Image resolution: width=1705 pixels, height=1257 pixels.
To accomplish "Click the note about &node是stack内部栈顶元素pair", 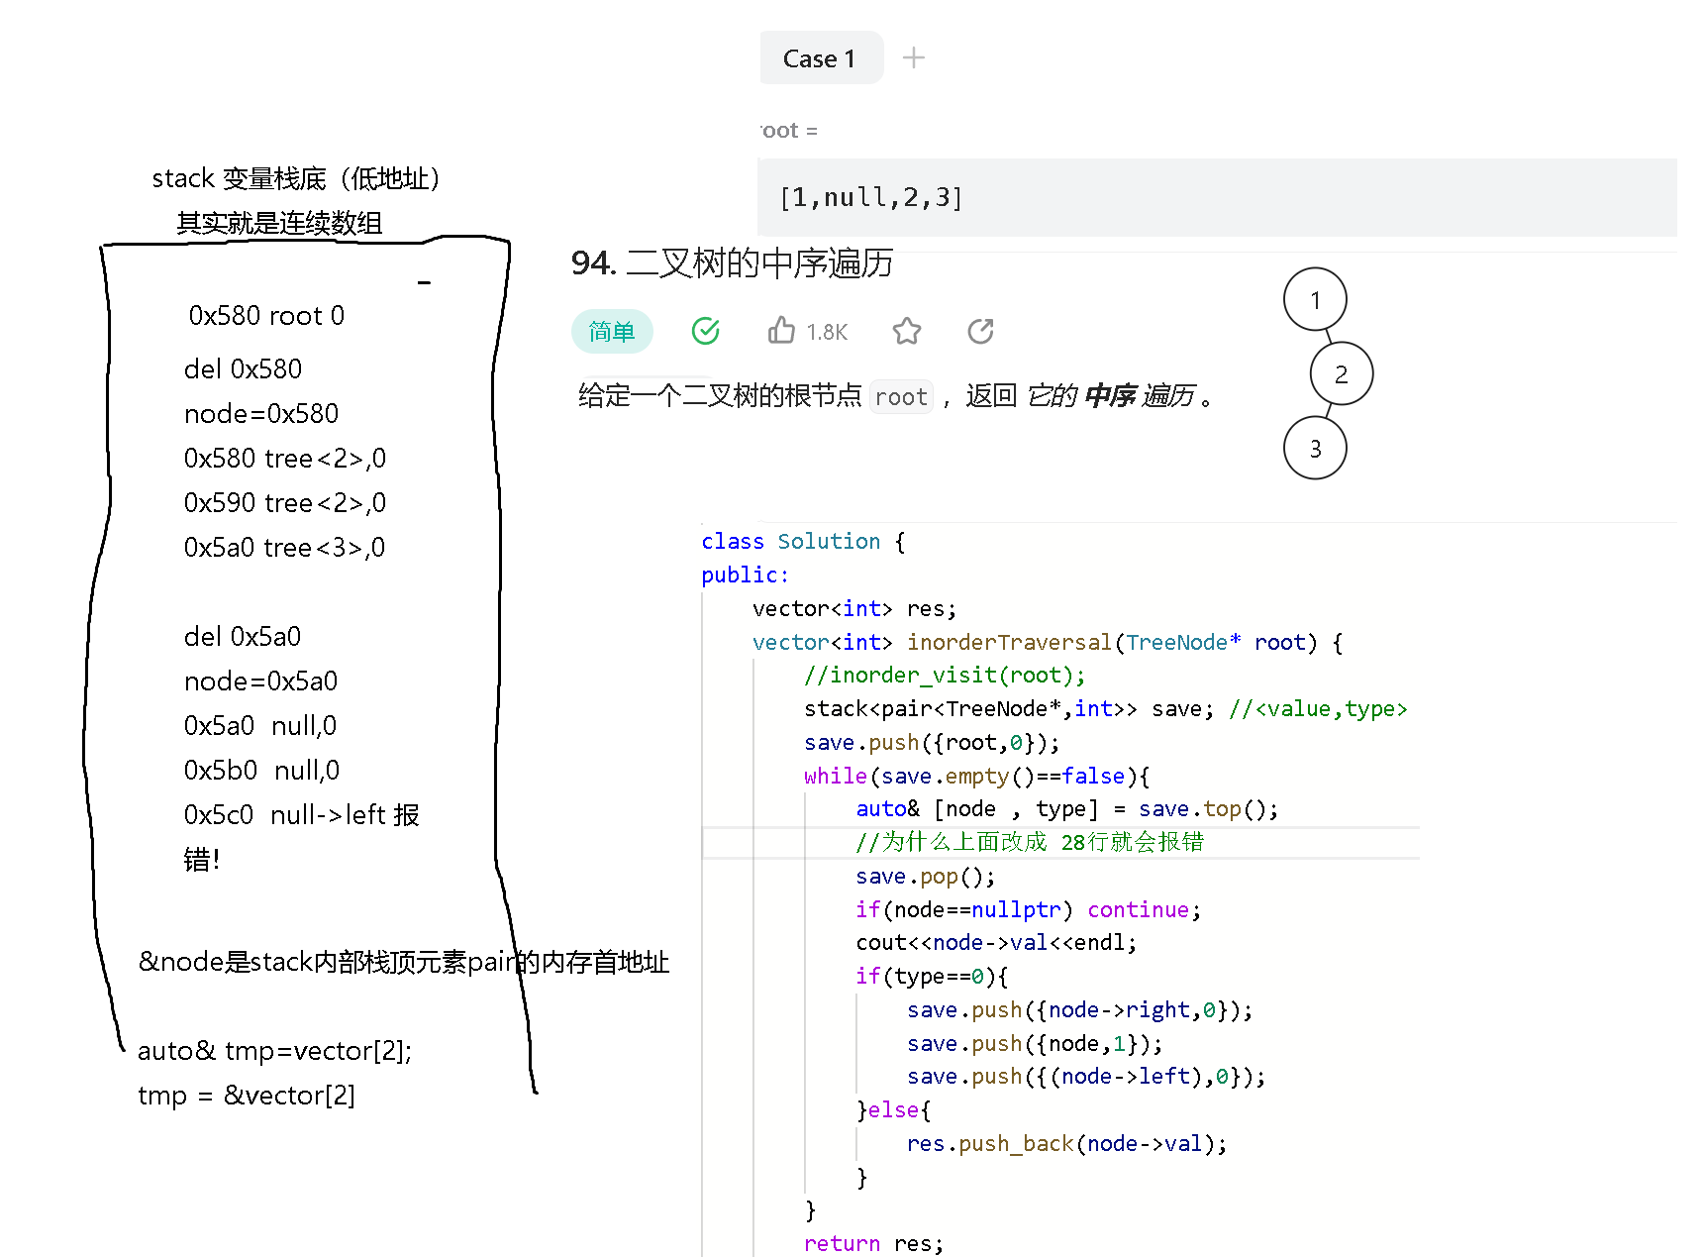I will coord(404,962).
